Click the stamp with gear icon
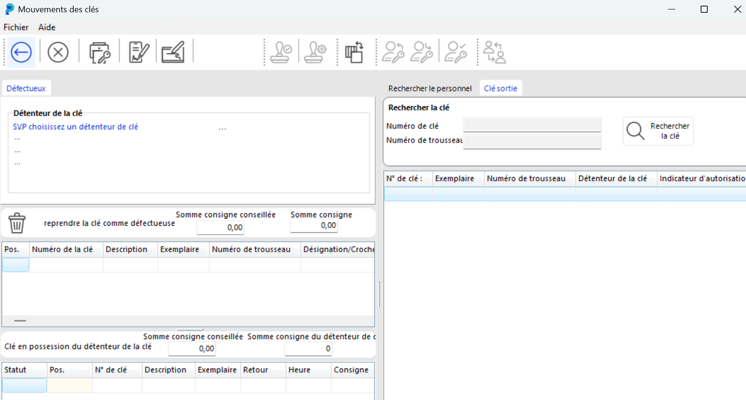The width and height of the screenshot is (746, 400). tap(315, 52)
